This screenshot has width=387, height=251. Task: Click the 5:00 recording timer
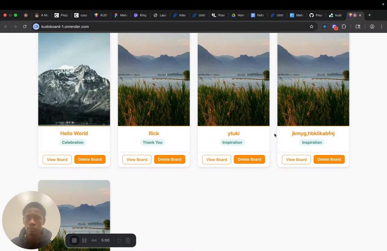click(105, 240)
